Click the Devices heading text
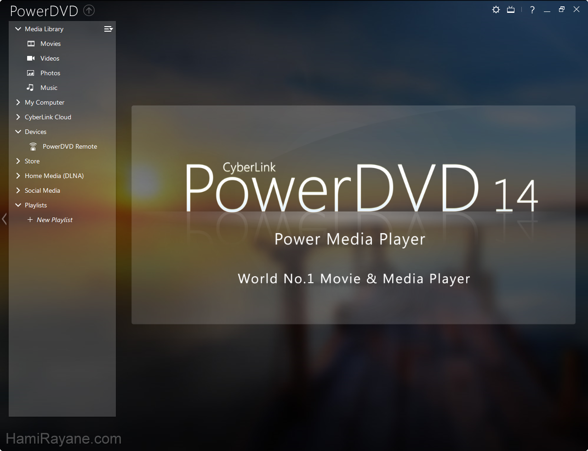The image size is (588, 451). (x=35, y=132)
